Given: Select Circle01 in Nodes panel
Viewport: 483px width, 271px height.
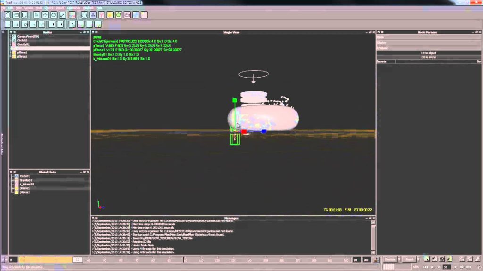Looking at the screenshot, I should [22, 40].
